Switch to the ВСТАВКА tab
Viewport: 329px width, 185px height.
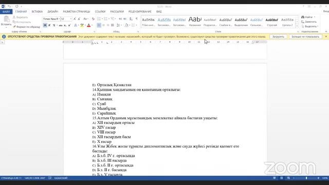point(37,11)
